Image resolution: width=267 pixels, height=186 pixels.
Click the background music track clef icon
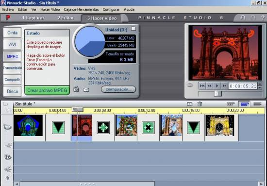[8, 177]
